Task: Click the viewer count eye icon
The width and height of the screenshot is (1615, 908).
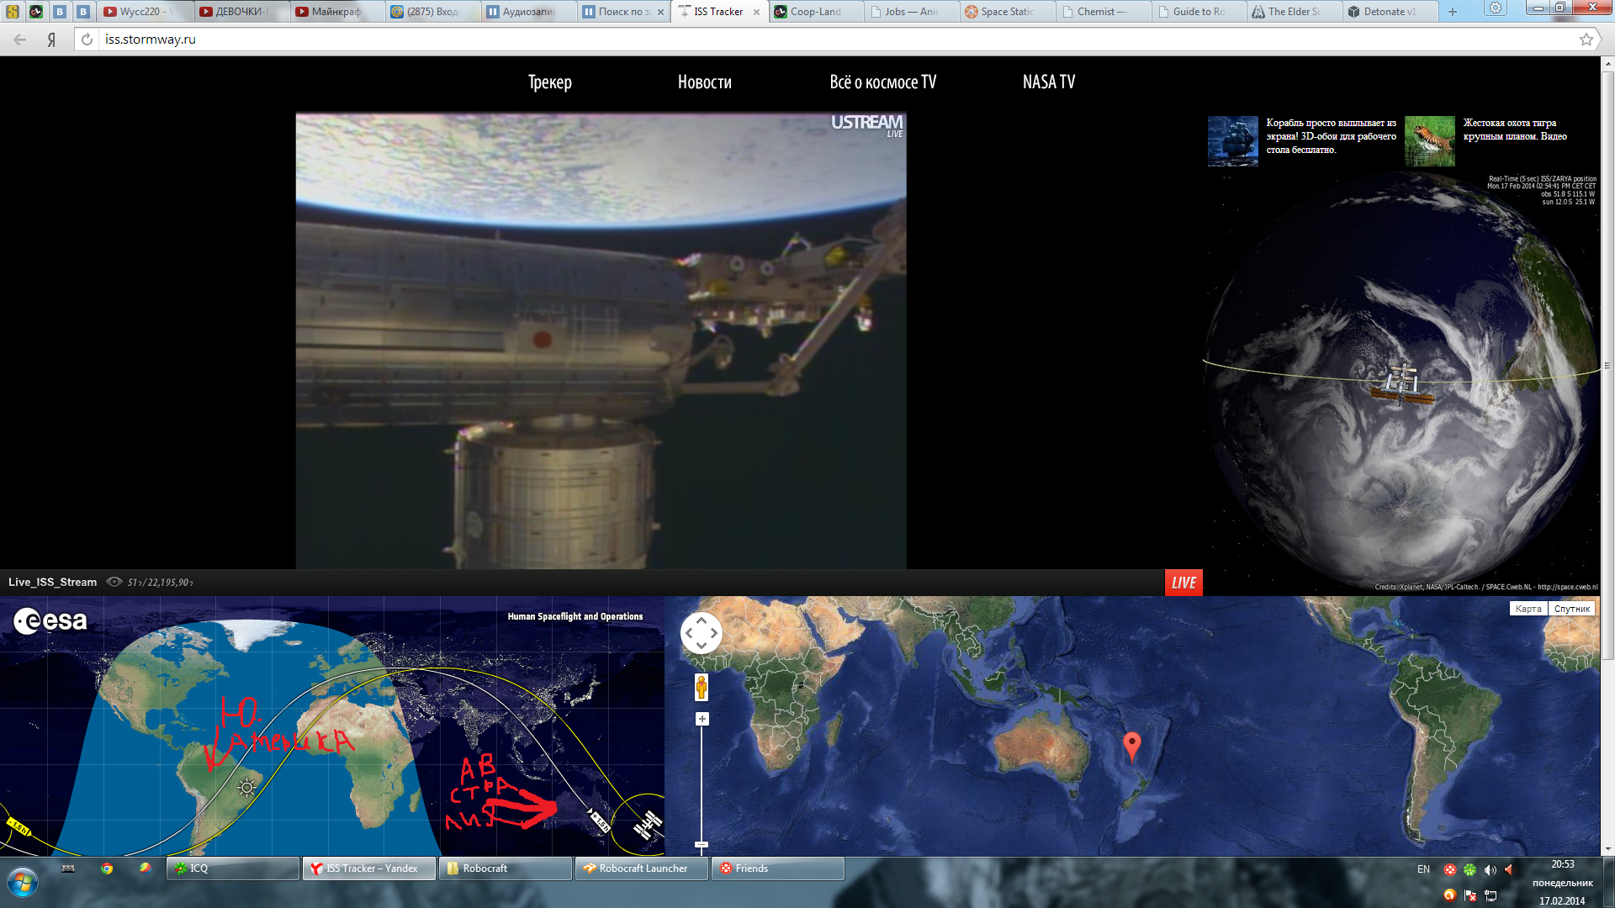Action: click(114, 582)
